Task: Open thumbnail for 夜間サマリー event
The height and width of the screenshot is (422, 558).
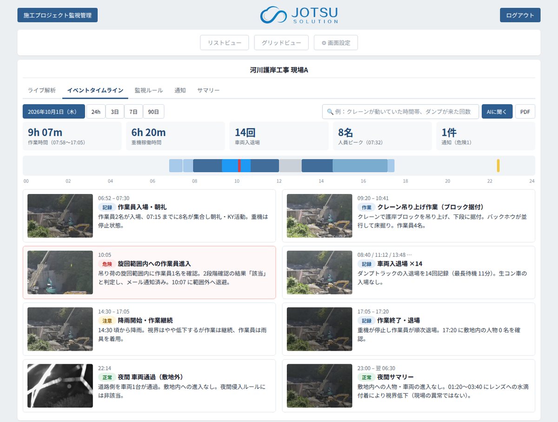Action: coord(319,386)
